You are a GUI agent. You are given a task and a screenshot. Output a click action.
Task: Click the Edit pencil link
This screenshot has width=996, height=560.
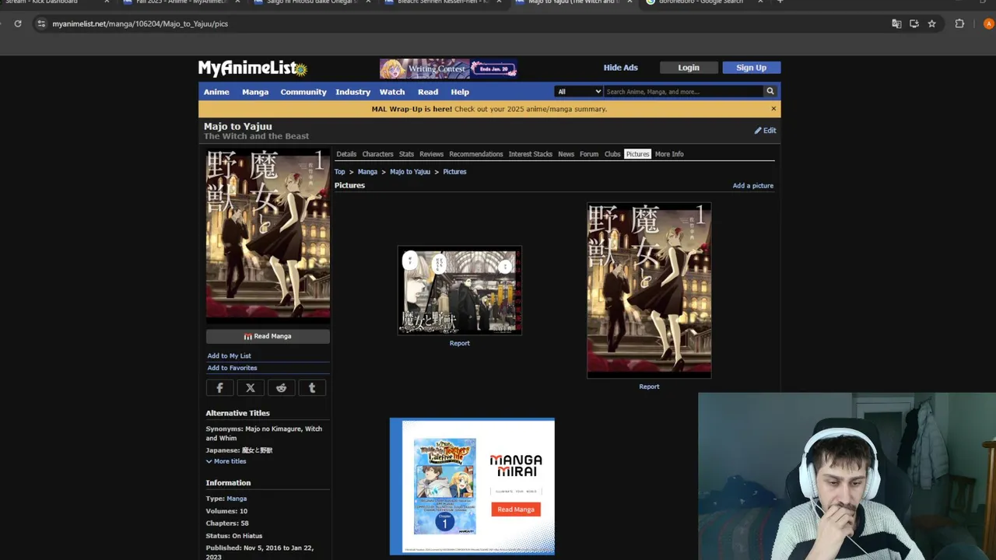765,131
